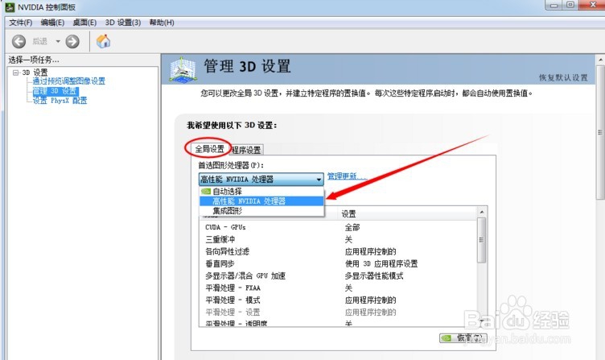
Task: Click the main panel scrollbar thumb
Action: 600,132
